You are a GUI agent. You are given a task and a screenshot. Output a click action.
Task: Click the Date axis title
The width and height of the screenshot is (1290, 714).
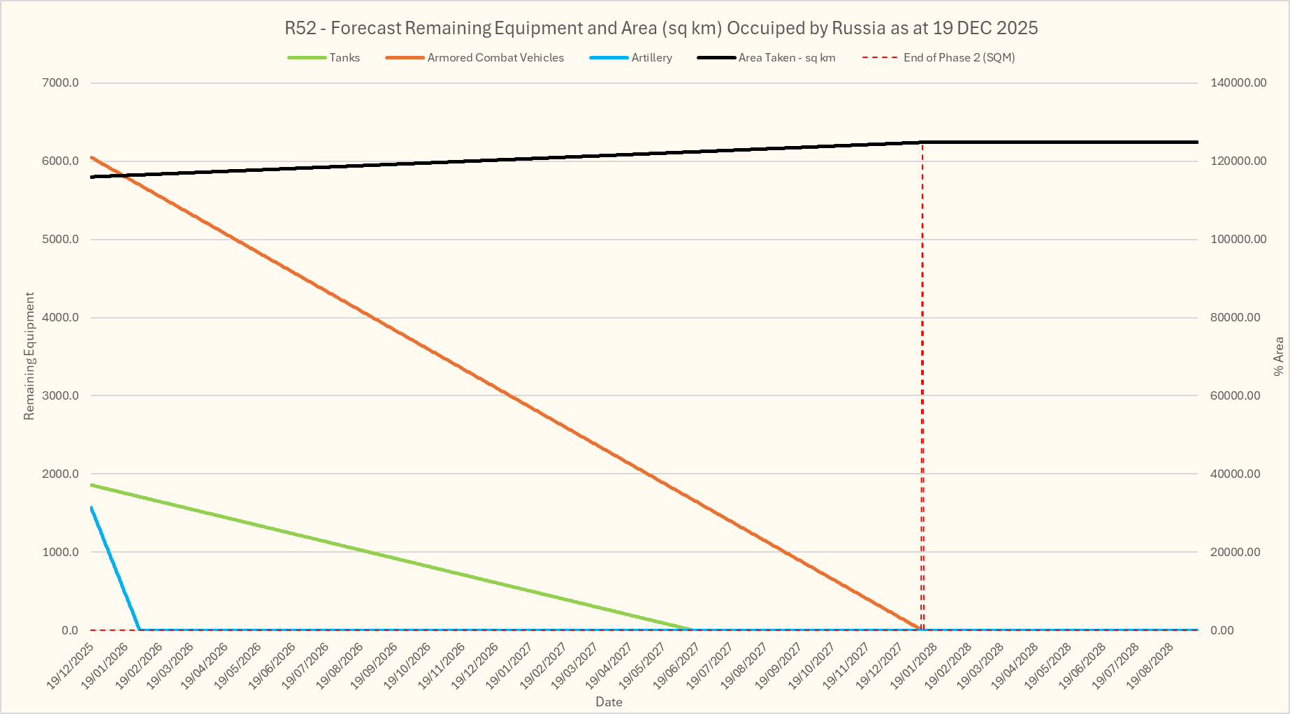(609, 702)
